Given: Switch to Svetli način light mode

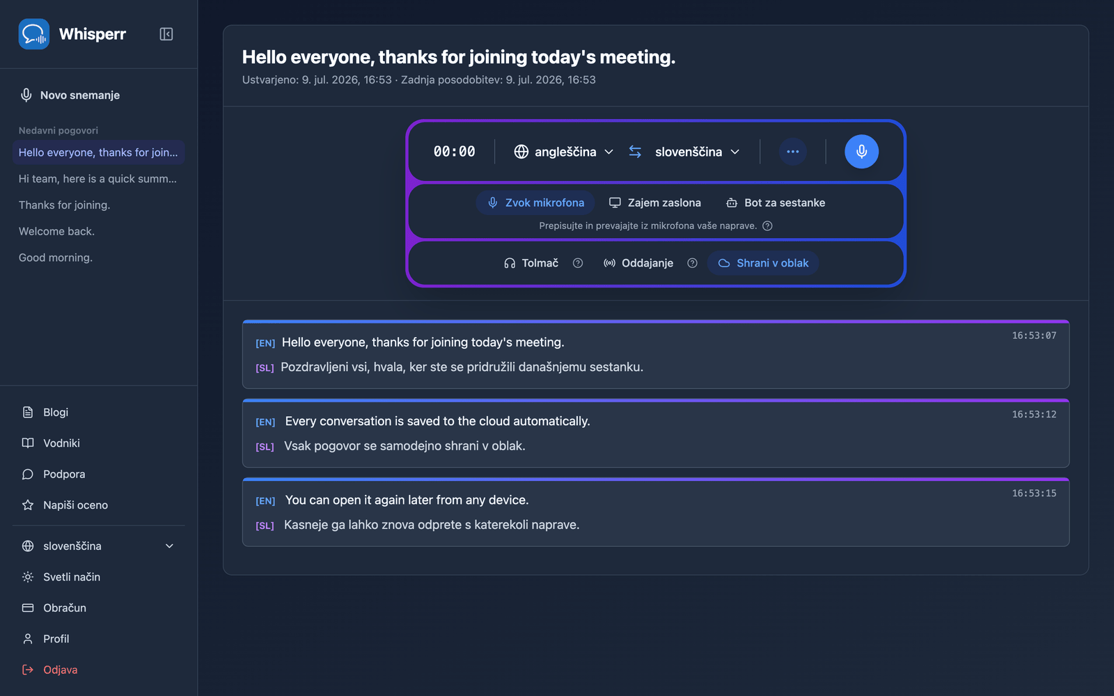Looking at the screenshot, I should click(99, 577).
